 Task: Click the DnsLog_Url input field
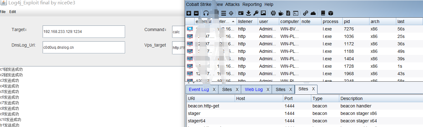(83, 48)
